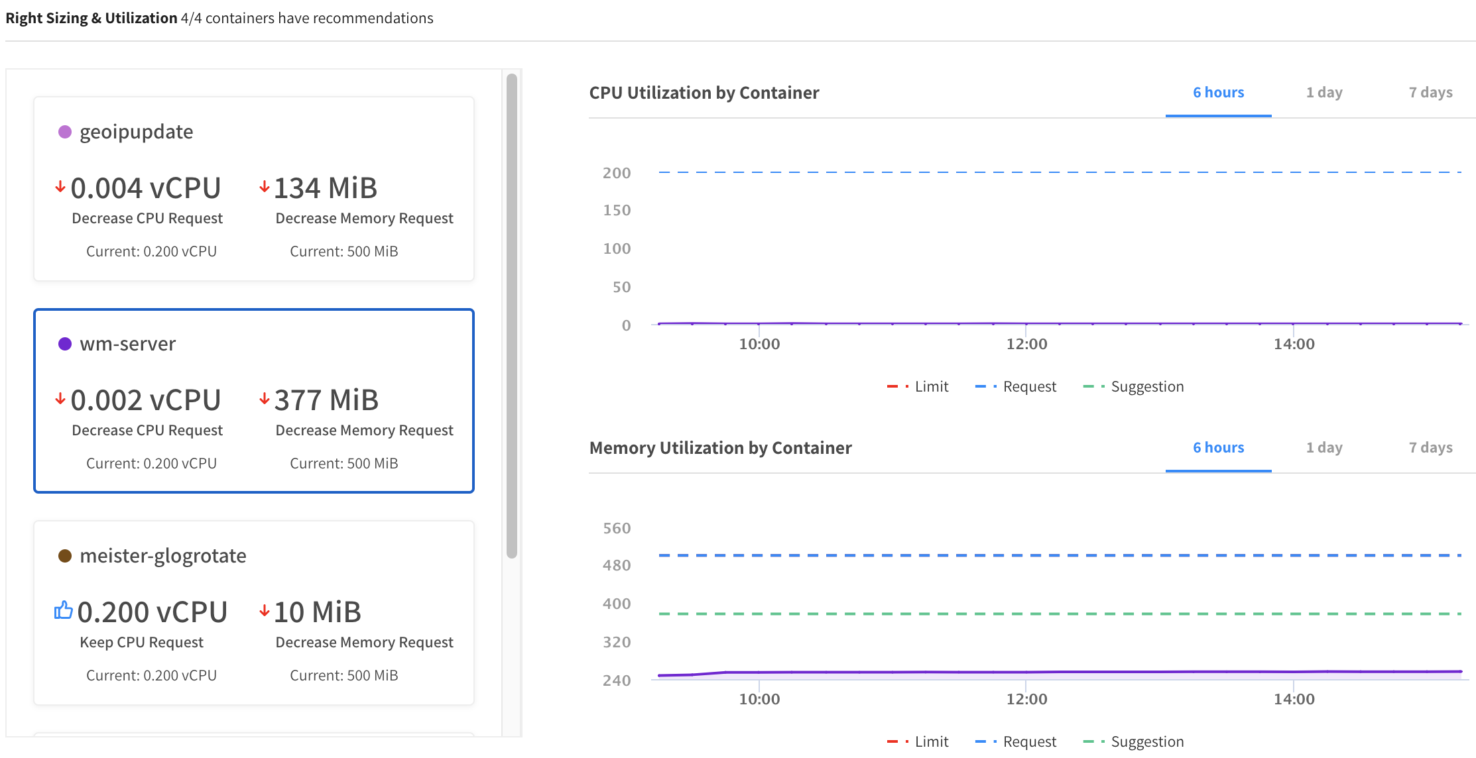1476x758 pixels.
Task: Toggle Request series in CPU chart legend
Action: point(1016,387)
